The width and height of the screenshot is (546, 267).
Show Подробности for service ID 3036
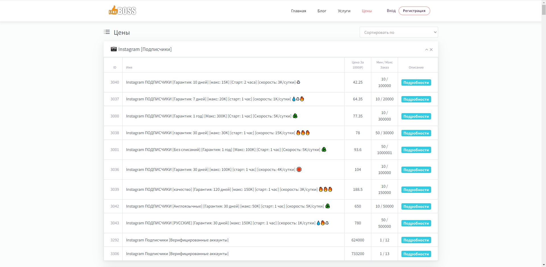[x=416, y=170]
